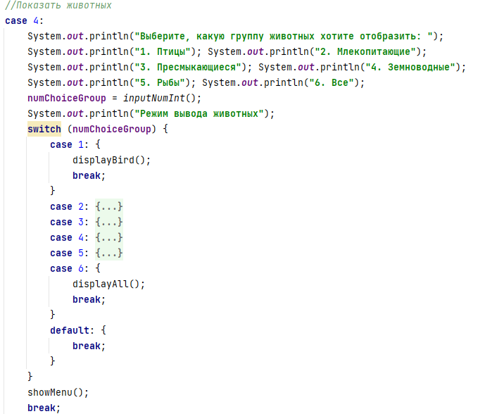478x414 pixels.
Task: Click the string "Выберите, какую группу животных хотите отобразить: "
Action: [x=283, y=37]
